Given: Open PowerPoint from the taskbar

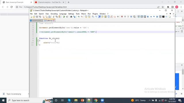Looking at the screenshot, I should click(x=83, y=100).
